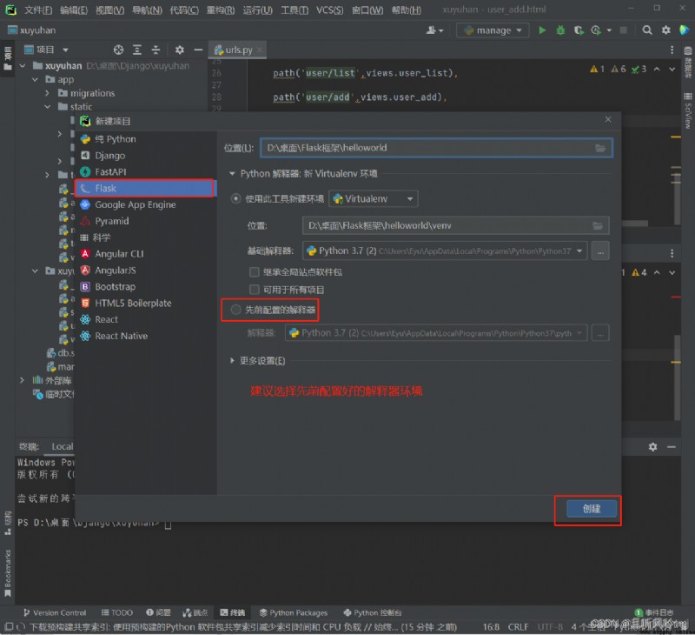
Task: Open IDE settings gear in top toolbar
Action: [x=665, y=30]
